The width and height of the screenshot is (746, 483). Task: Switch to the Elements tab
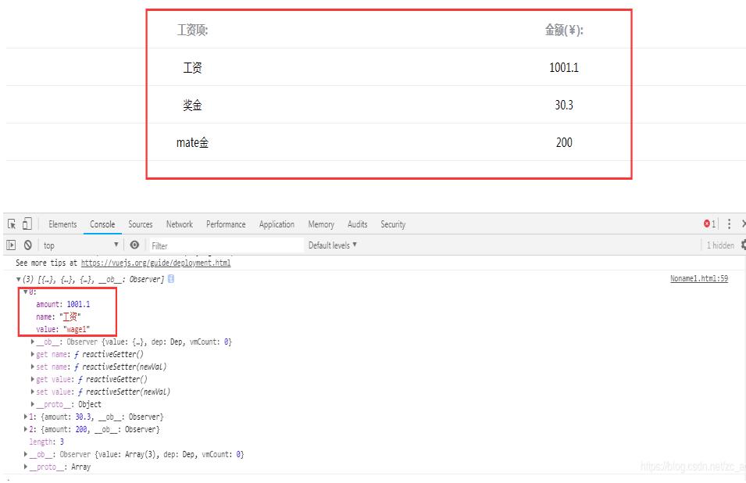pos(62,224)
